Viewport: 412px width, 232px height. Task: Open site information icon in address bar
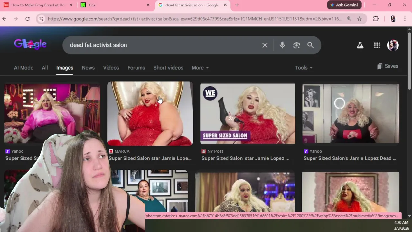(41, 19)
